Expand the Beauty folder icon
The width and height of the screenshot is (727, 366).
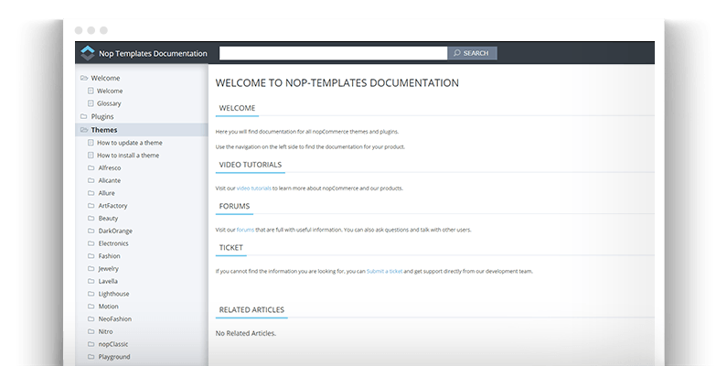tap(91, 218)
